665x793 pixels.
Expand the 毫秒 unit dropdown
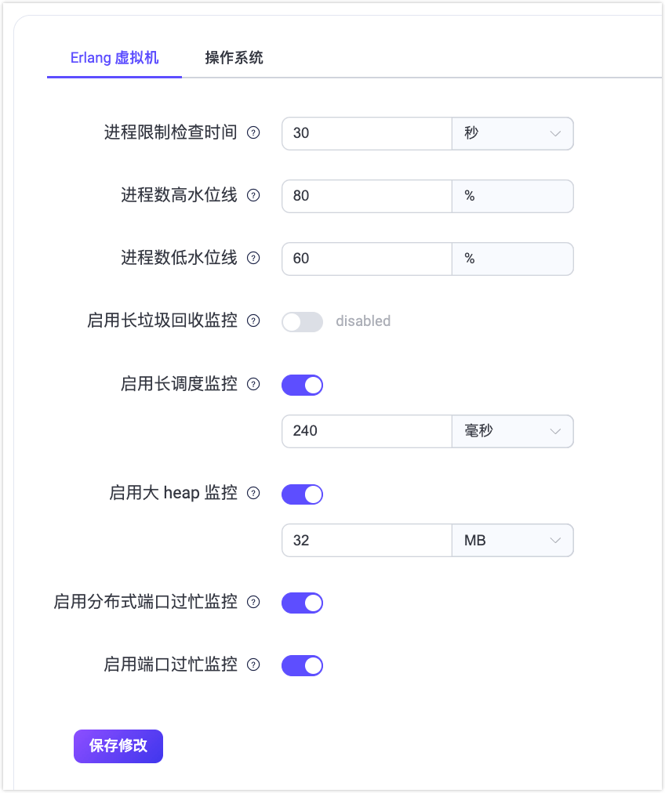(512, 431)
